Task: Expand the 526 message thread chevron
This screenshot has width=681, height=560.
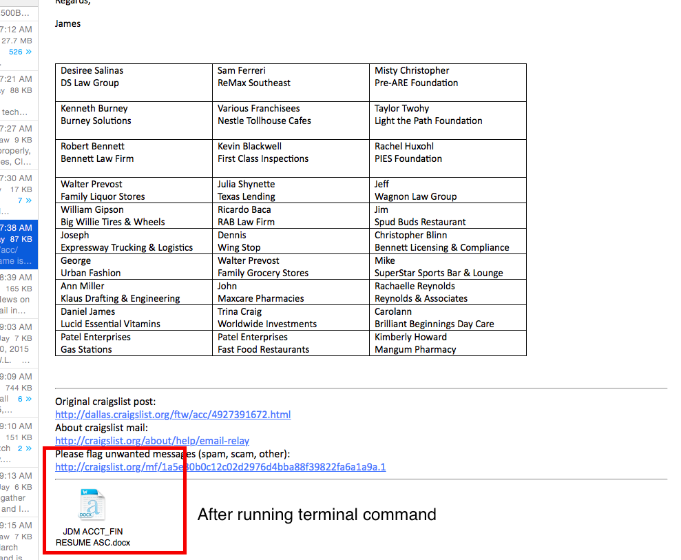Action: click(29, 52)
